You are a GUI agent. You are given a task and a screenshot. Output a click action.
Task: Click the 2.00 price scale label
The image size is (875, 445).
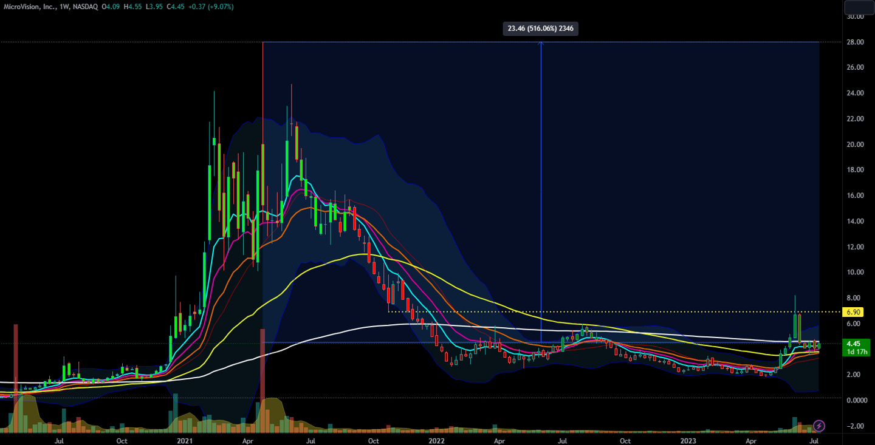pyautogui.click(x=853, y=375)
